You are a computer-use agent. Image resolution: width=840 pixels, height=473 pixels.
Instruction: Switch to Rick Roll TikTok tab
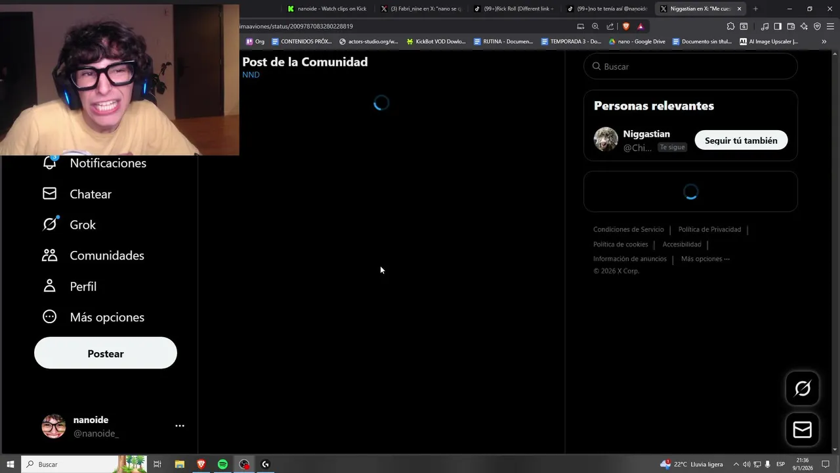click(514, 9)
